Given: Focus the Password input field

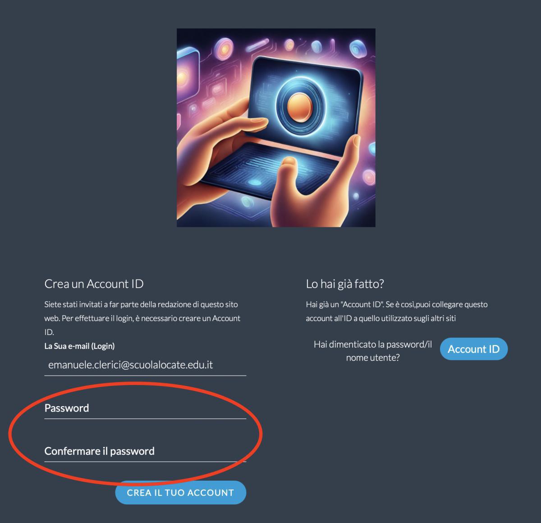Looking at the screenshot, I should point(145,408).
